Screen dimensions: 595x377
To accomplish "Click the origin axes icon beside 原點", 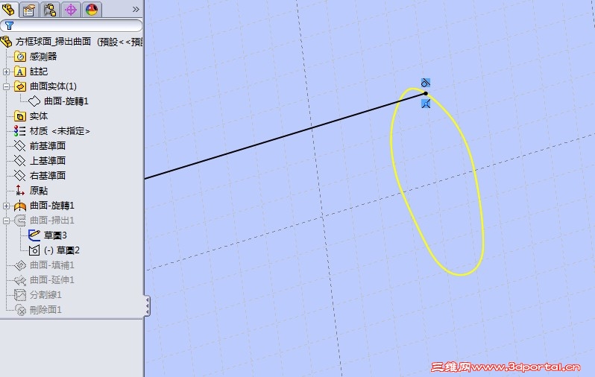I will [x=19, y=191].
